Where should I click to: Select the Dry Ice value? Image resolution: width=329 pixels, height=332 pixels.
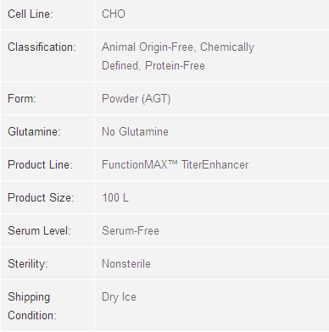coord(119,297)
